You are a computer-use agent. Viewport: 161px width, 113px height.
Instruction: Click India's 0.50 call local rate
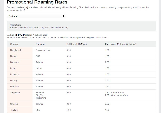(69, 68)
